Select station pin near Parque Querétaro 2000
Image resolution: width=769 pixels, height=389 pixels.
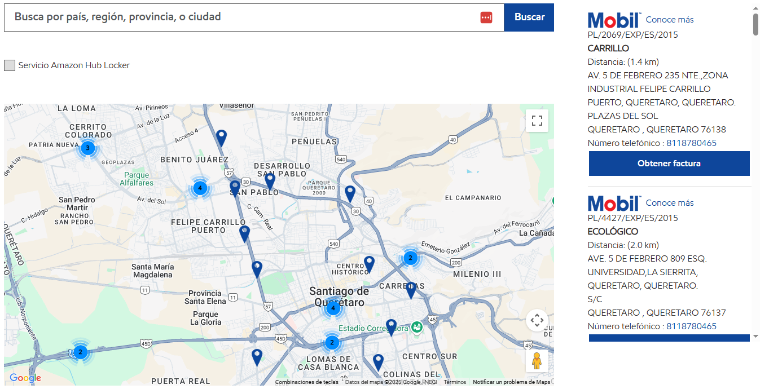tap(350, 193)
